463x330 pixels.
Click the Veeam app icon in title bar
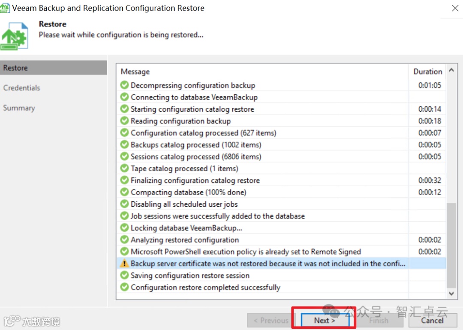[x=4, y=8]
